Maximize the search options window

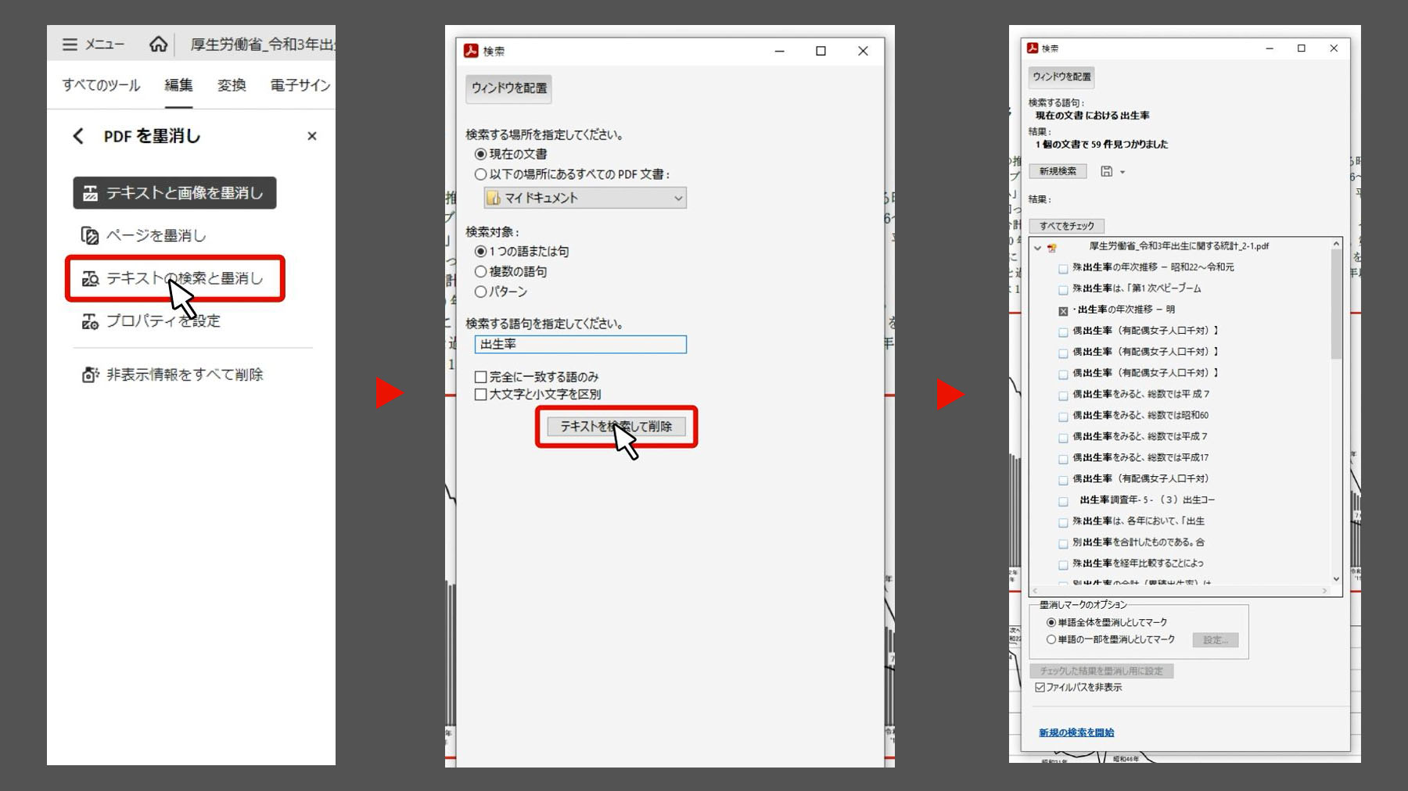(x=821, y=51)
